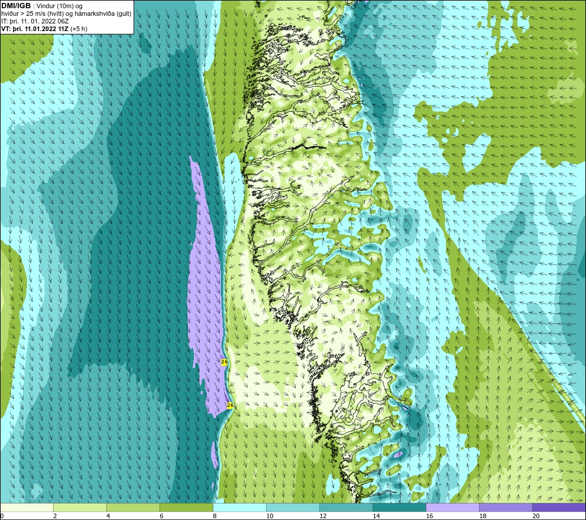Click the 'Vindur (10m) og' text
The image size is (586, 520).
tap(59, 6)
